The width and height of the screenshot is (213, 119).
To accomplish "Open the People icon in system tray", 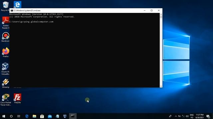I will [x=170, y=116].
